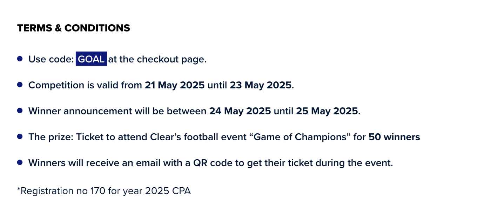Click the registration no 170 footnote

tap(104, 191)
